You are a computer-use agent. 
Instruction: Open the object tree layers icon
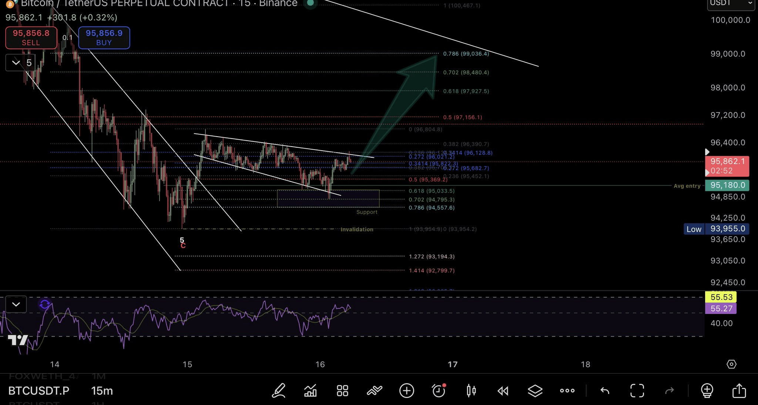(x=535, y=391)
